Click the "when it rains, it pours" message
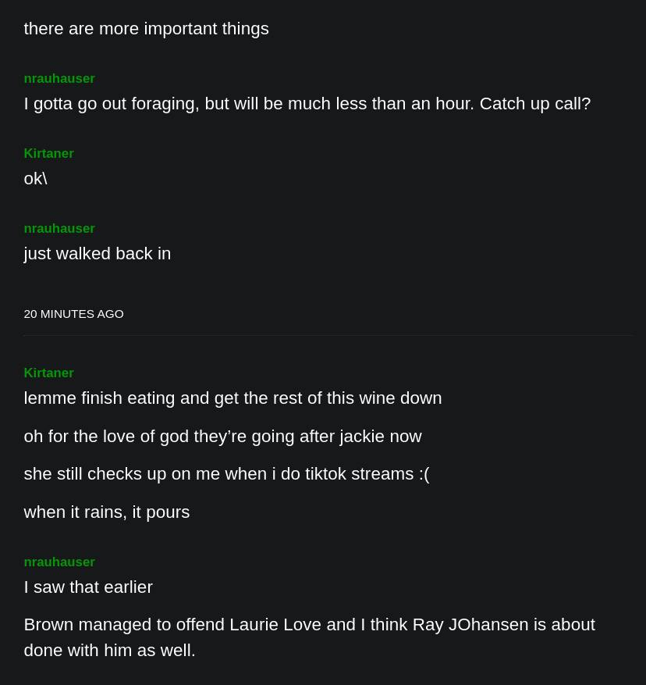Viewport: 646px width, 685px height. (106, 512)
